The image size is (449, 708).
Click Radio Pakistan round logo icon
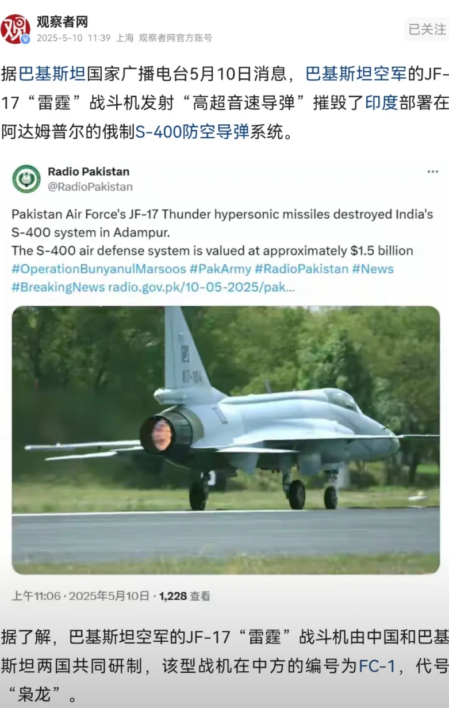(x=26, y=179)
